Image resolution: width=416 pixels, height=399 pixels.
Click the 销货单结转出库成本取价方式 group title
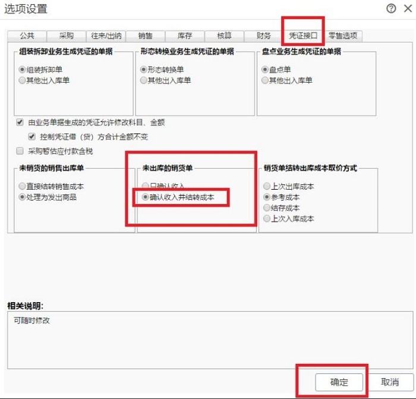coord(310,168)
